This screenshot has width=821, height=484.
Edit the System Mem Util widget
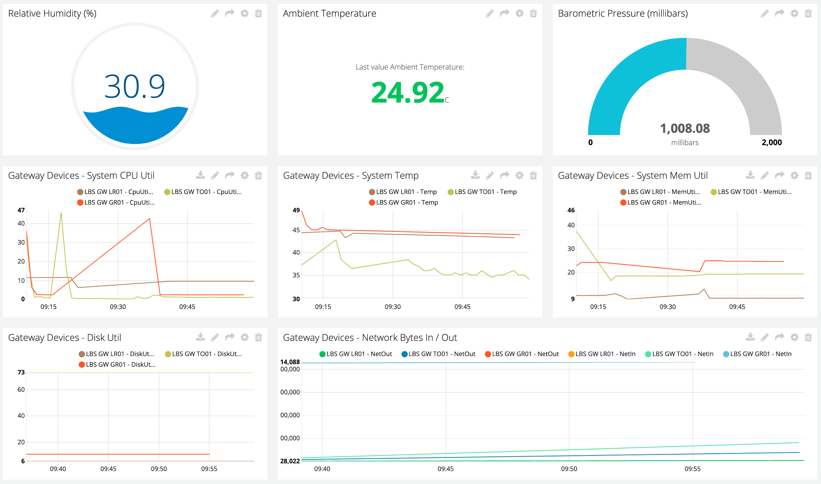(765, 176)
